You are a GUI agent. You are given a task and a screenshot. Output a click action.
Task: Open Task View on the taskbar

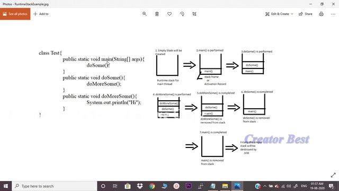[115, 186]
